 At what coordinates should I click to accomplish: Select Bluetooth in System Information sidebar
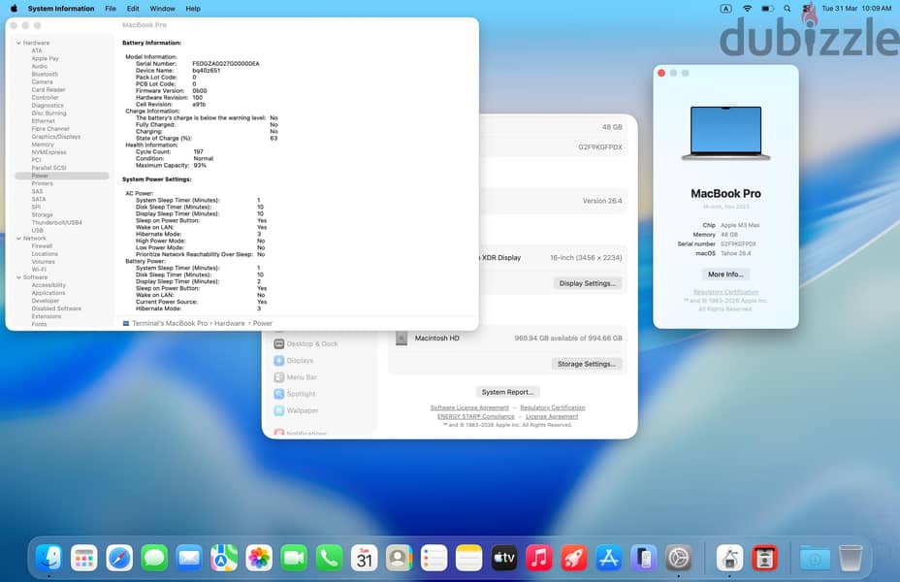45,74
